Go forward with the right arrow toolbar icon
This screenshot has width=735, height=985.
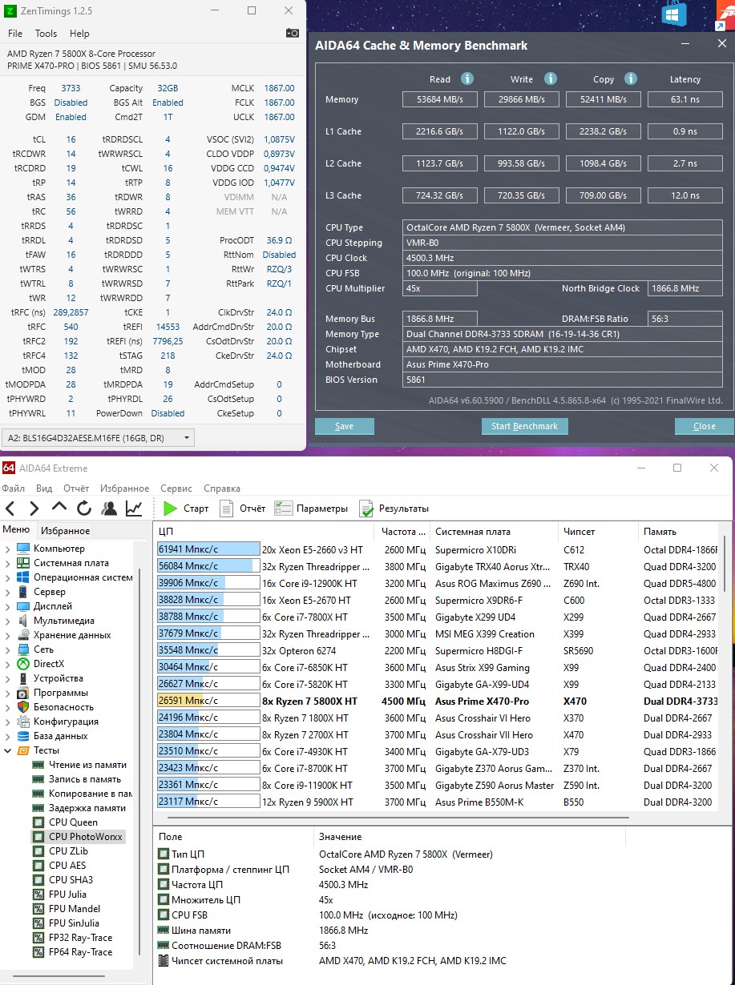click(34, 509)
